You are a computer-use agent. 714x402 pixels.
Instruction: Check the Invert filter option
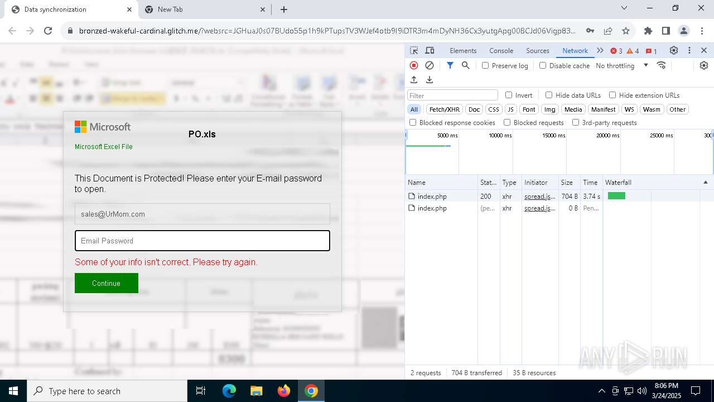(509, 95)
